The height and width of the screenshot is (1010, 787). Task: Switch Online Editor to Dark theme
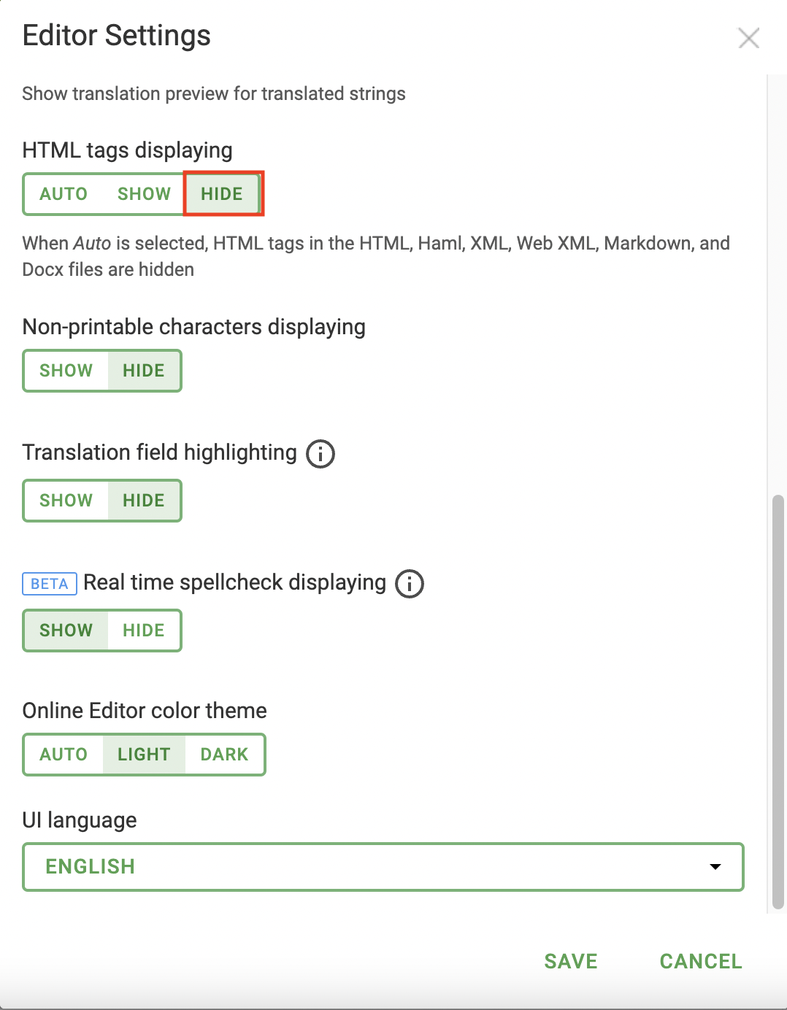click(x=224, y=755)
